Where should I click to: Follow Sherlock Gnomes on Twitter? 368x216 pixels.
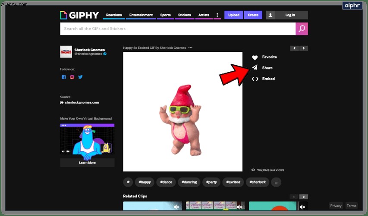tap(80, 77)
